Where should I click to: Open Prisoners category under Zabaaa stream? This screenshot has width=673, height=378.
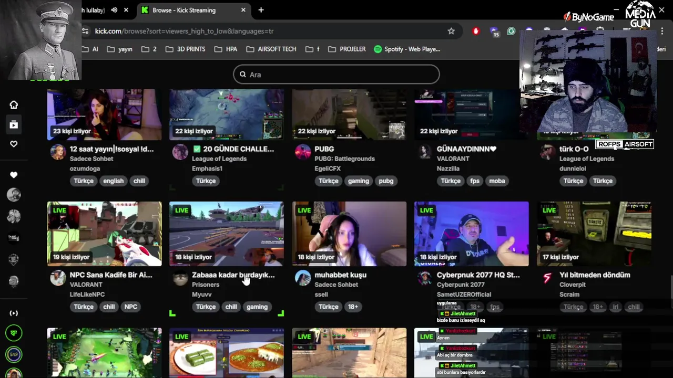pyautogui.click(x=206, y=285)
